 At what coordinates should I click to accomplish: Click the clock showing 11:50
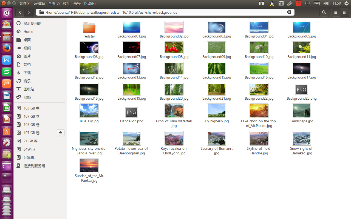336,4
